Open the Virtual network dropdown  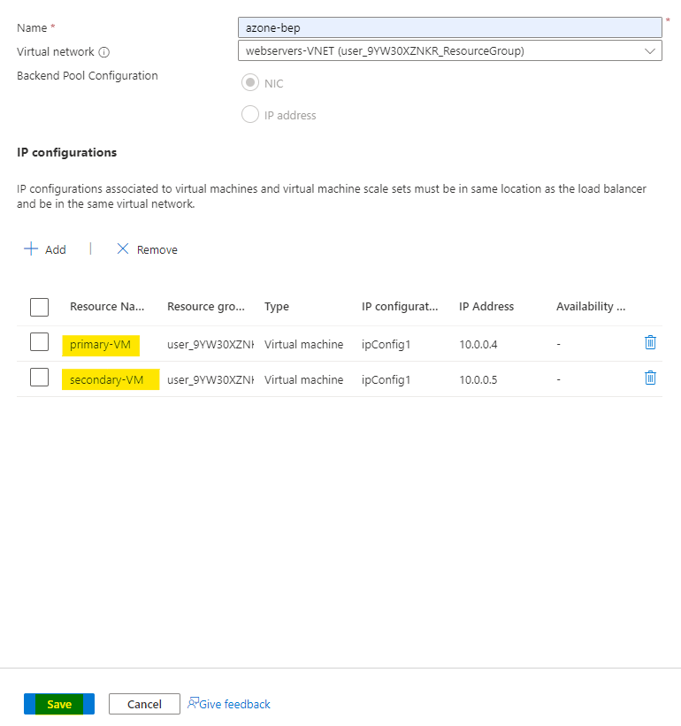pyautogui.click(x=449, y=50)
